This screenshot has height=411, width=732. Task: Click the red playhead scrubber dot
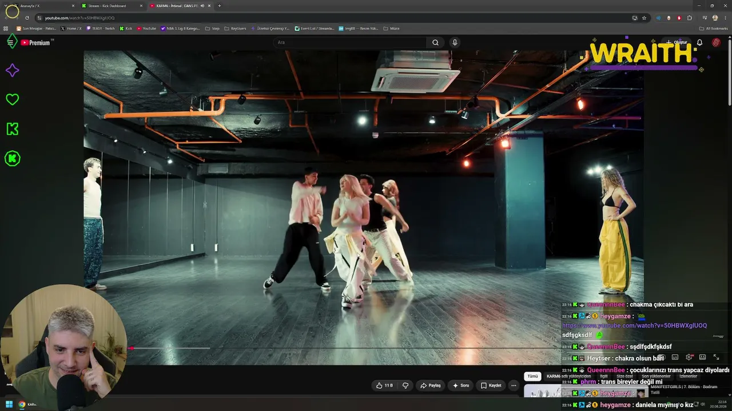(x=131, y=348)
